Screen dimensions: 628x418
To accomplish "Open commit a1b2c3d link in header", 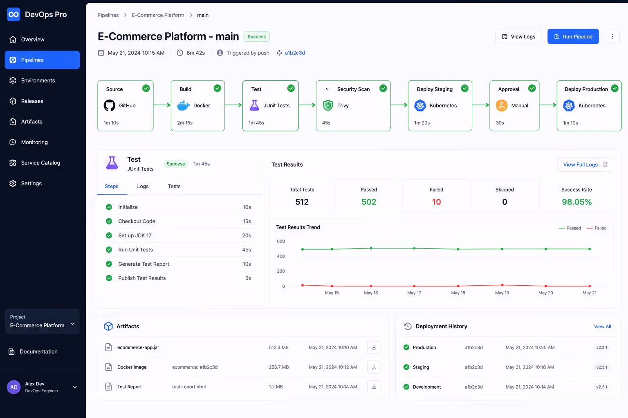I will (295, 53).
